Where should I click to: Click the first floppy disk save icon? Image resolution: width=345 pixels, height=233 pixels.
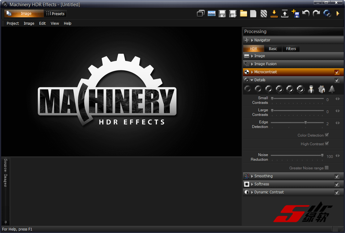[x=222, y=14]
